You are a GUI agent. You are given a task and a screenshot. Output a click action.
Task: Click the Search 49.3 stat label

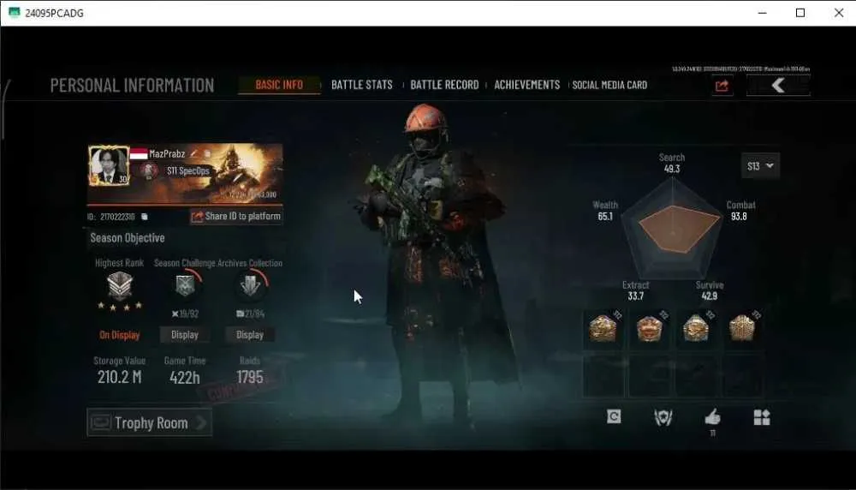(671, 164)
